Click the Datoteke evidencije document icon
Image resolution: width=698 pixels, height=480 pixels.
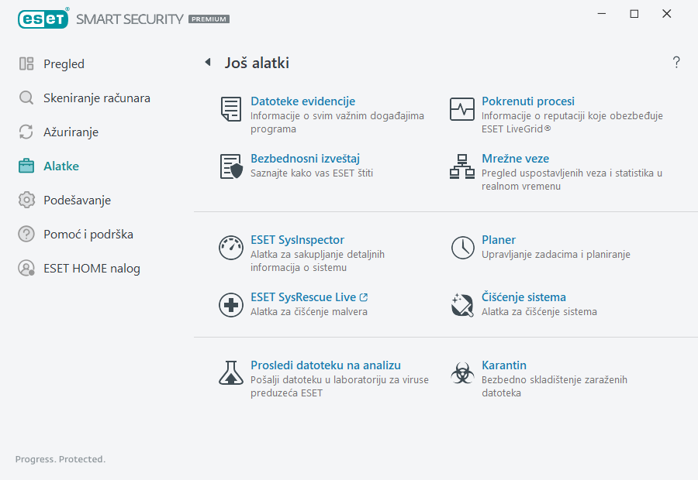(x=230, y=109)
